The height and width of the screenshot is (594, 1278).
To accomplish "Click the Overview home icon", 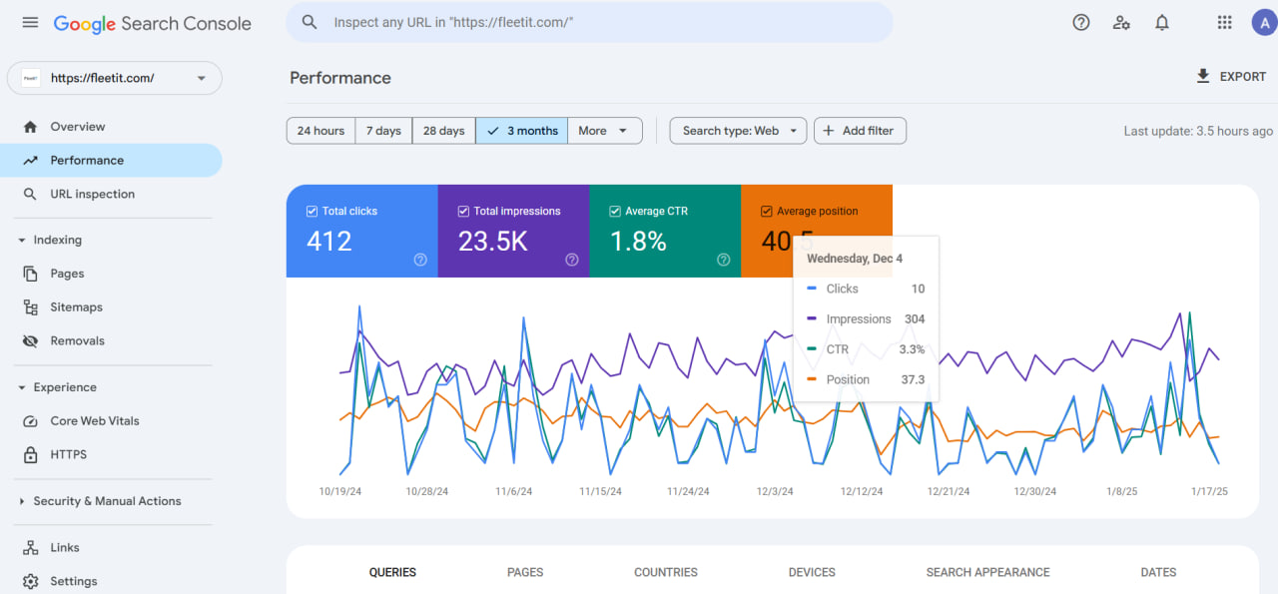I will coord(30,127).
